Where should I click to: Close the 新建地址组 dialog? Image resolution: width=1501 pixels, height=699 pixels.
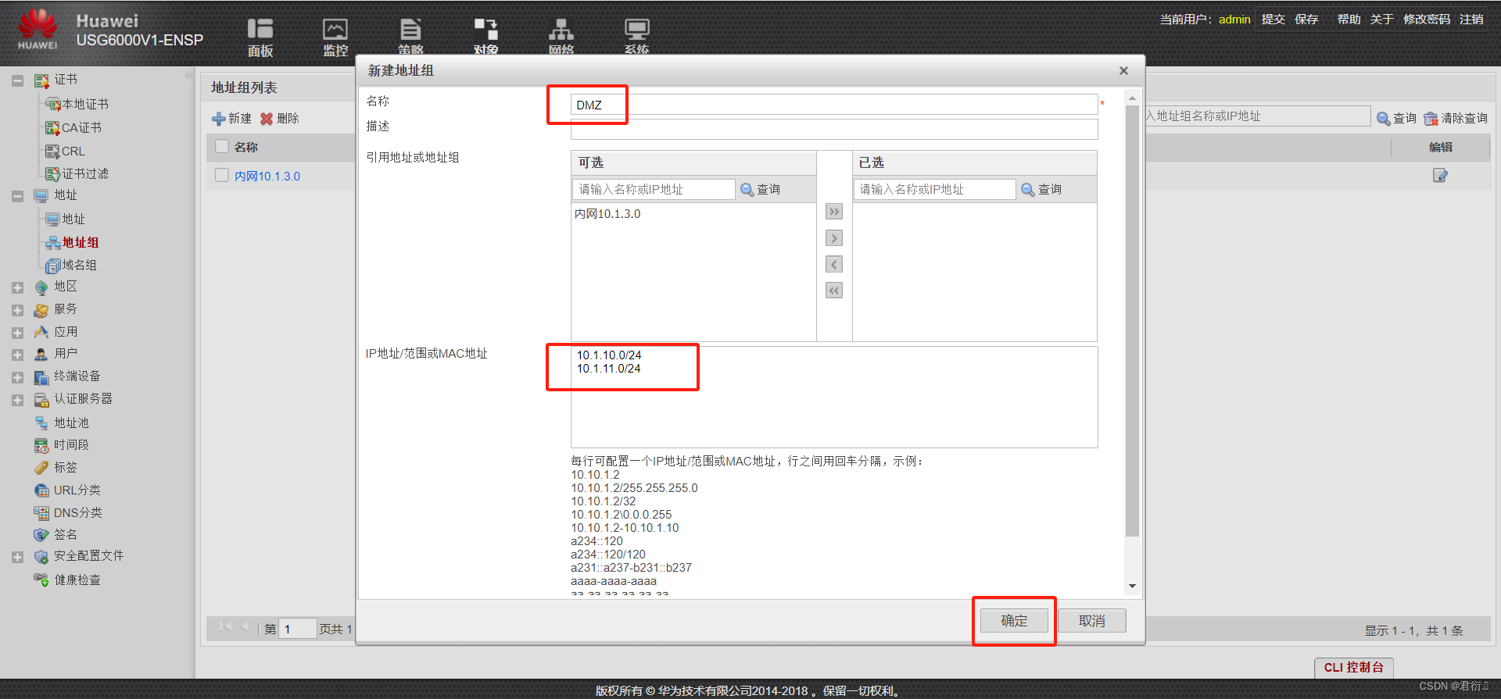click(x=1123, y=70)
